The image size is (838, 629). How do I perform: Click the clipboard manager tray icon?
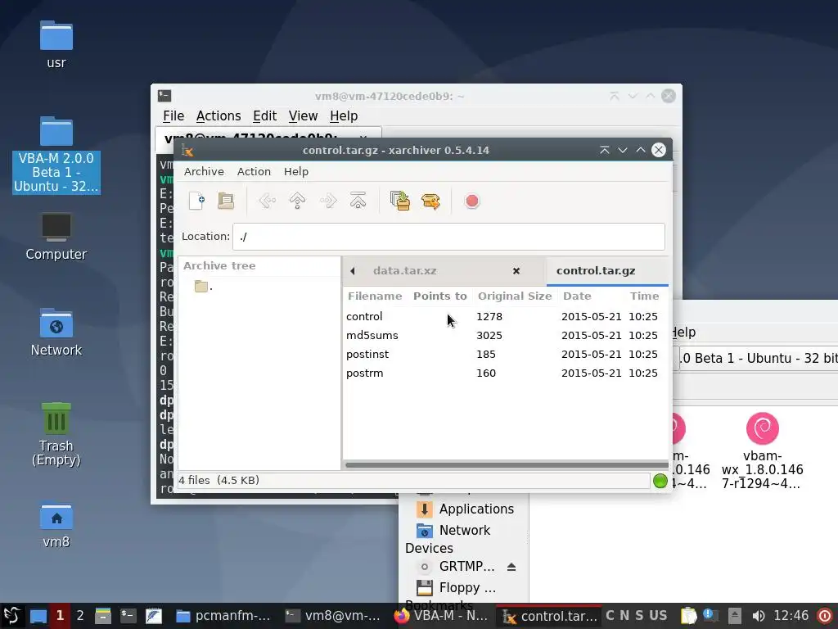(689, 616)
